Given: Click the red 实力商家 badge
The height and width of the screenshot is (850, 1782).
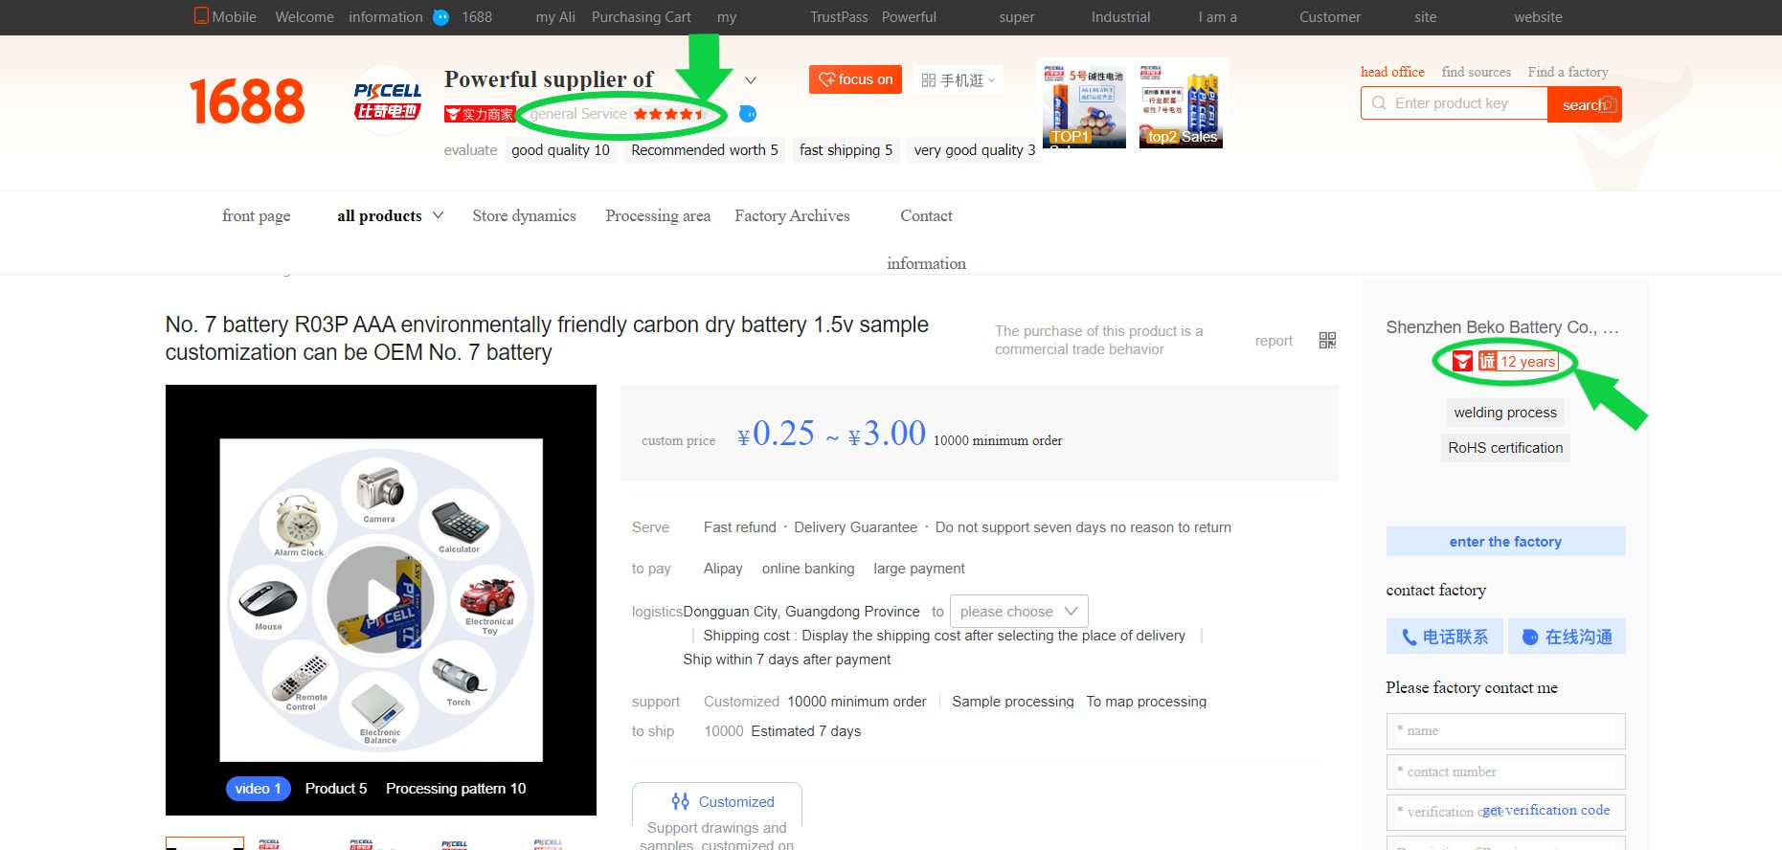Looking at the screenshot, I should (x=480, y=114).
